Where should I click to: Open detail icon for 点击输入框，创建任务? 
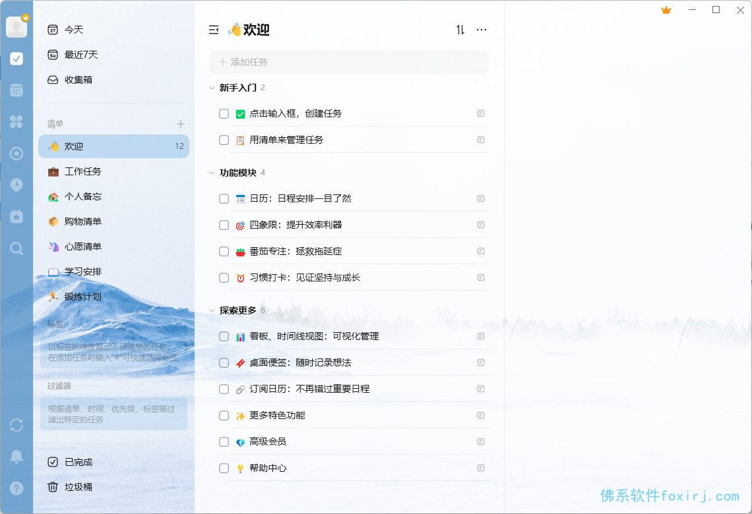pyautogui.click(x=480, y=113)
